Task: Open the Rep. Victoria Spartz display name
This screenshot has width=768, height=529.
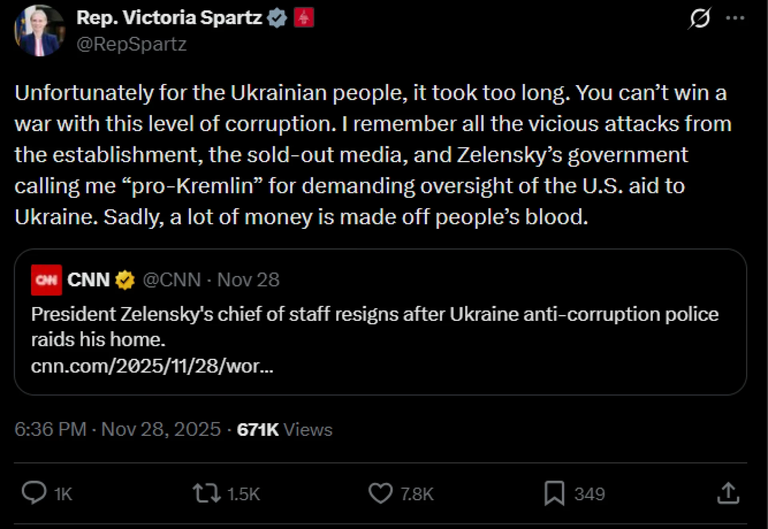Action: pyautogui.click(x=169, y=18)
